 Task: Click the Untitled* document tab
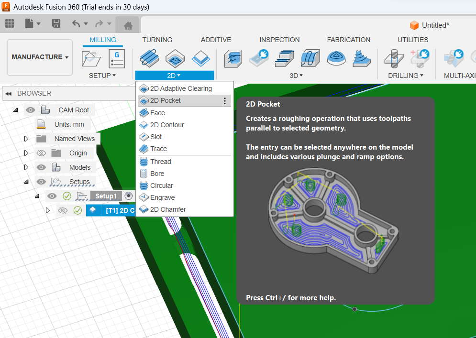tap(429, 25)
